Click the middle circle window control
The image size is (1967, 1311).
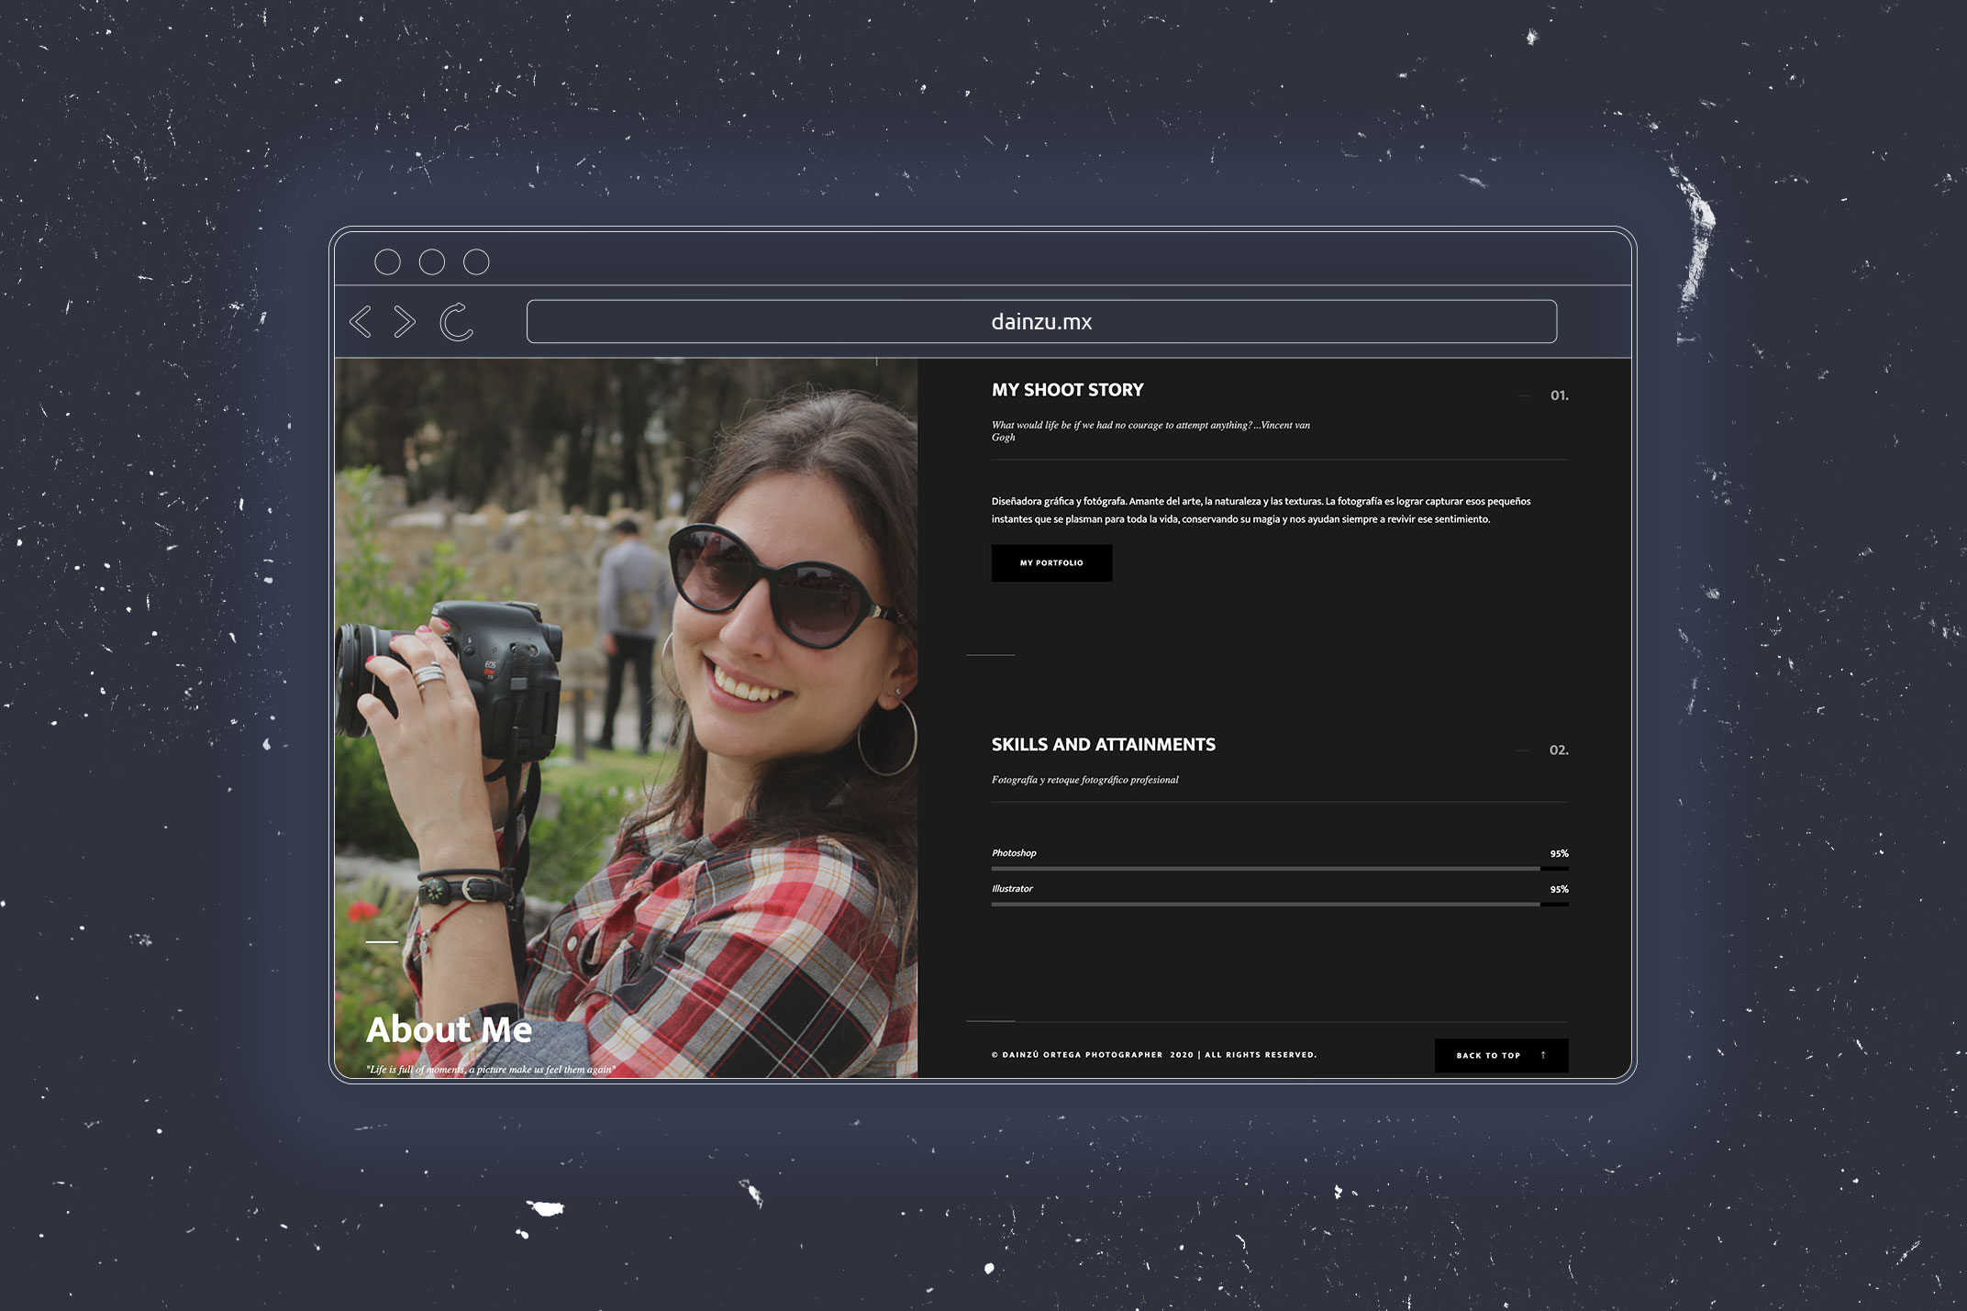[x=432, y=262]
